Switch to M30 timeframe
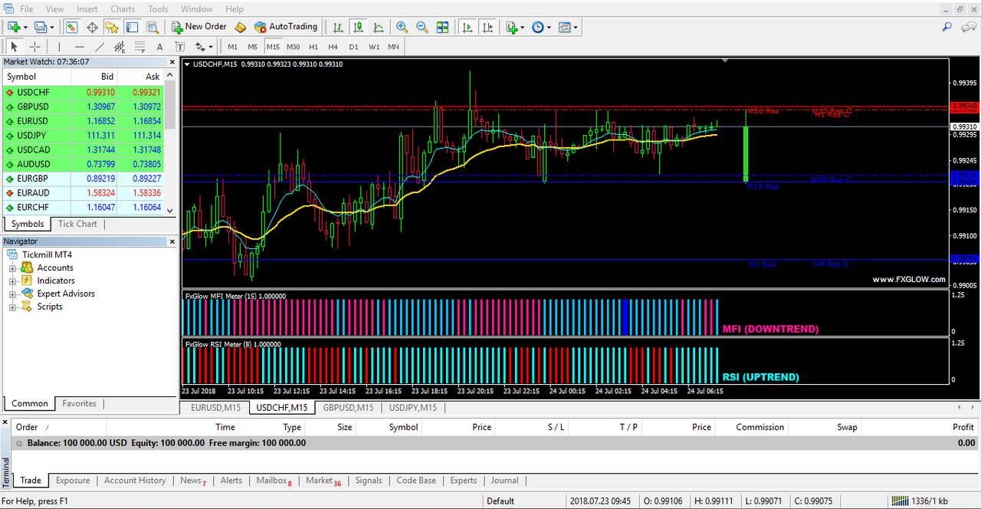The image size is (981, 509). click(x=293, y=47)
